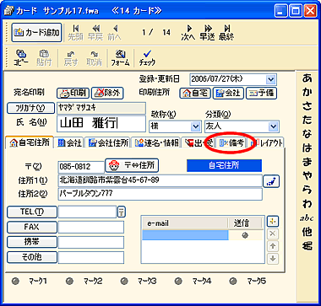Select abc in the side index
The image size is (321, 306).
(307, 218)
